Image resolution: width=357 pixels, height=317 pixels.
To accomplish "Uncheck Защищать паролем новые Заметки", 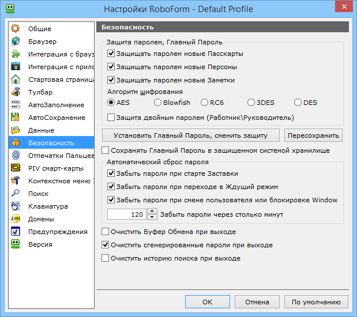I will (111, 80).
